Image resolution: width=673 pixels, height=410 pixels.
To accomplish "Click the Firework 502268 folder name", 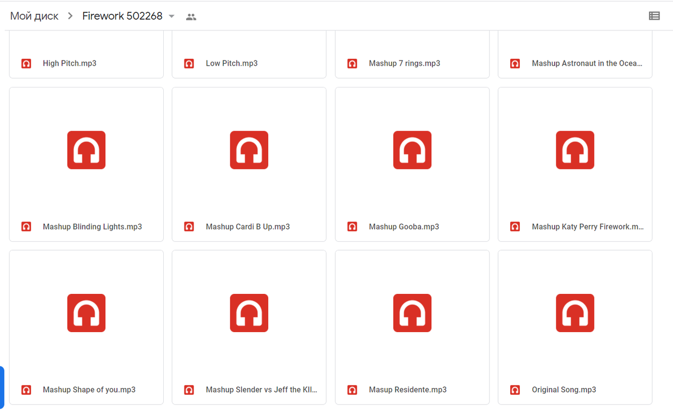I will (x=122, y=16).
